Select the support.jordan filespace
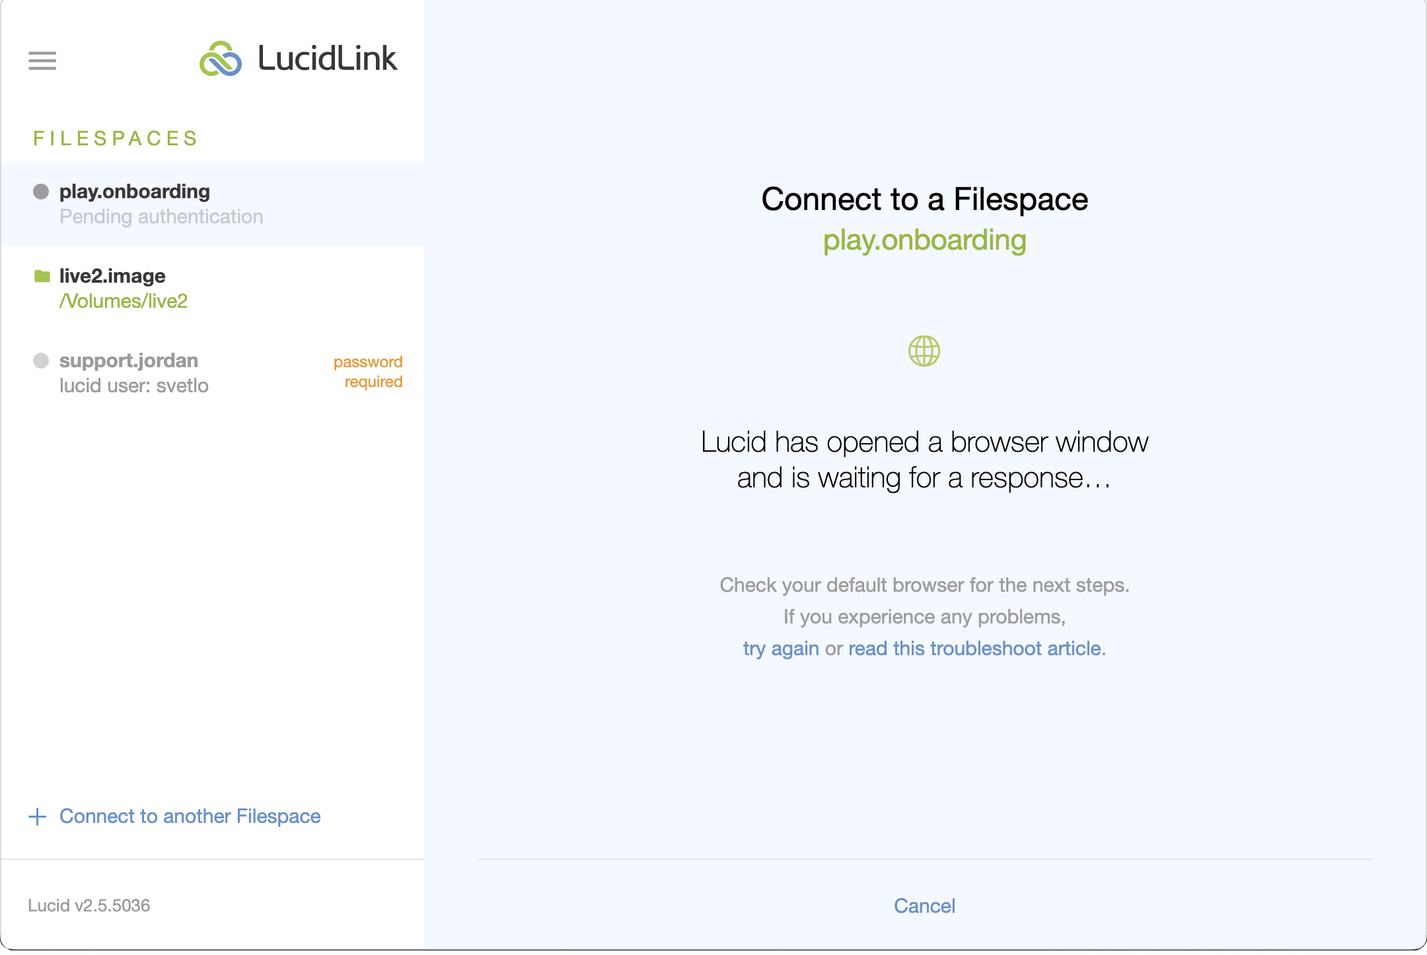 (213, 372)
